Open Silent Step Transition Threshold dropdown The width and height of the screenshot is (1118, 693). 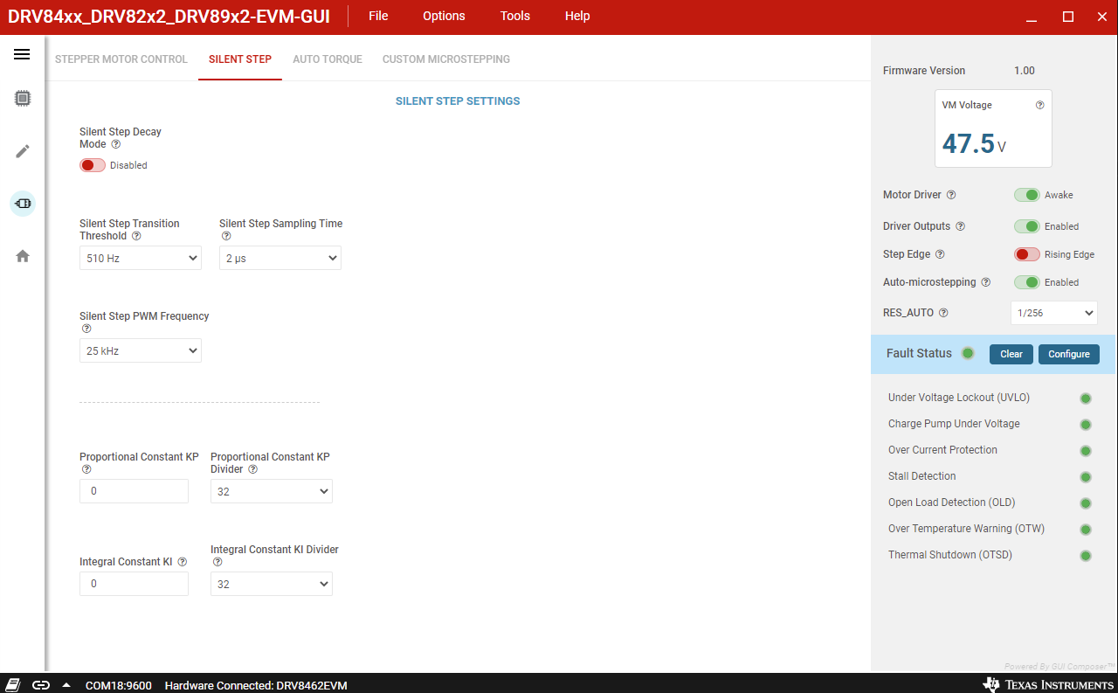[x=141, y=258]
